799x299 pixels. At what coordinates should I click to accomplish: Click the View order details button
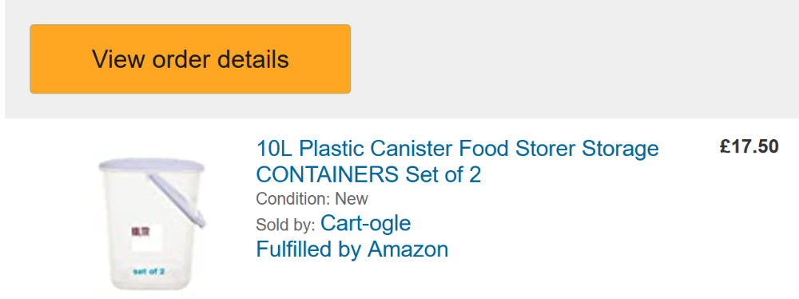190,59
